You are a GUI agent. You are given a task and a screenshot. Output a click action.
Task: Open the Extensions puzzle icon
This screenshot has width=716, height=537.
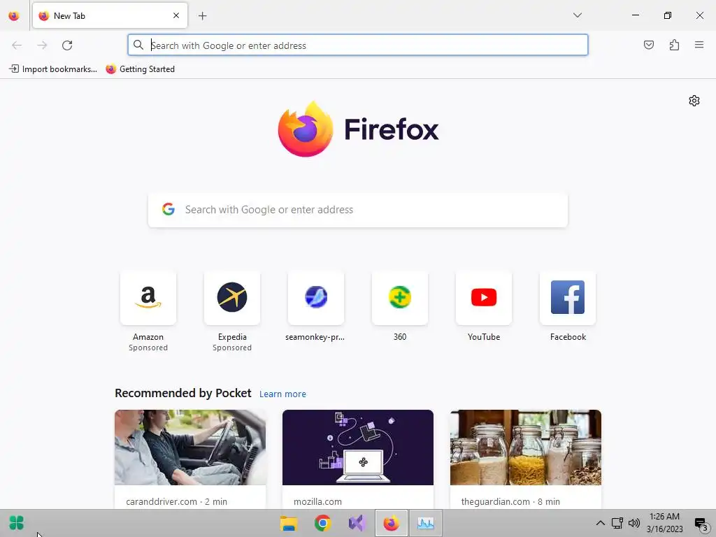(674, 45)
